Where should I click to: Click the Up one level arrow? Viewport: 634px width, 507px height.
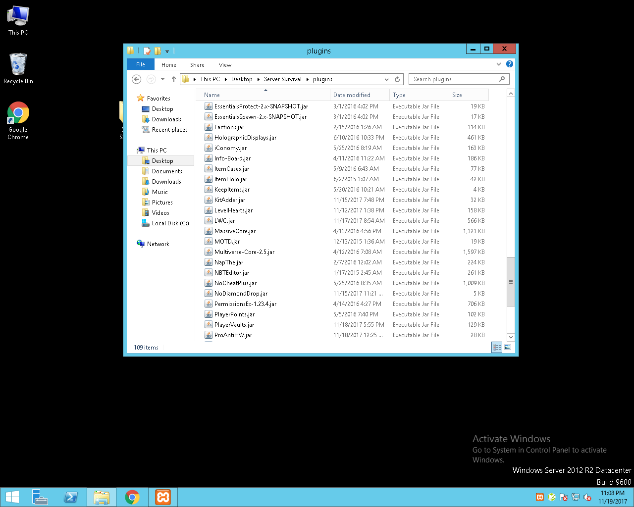(173, 79)
